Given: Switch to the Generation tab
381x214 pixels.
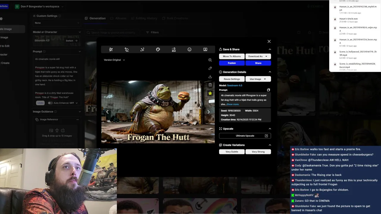Looking at the screenshot, I should [95, 18].
